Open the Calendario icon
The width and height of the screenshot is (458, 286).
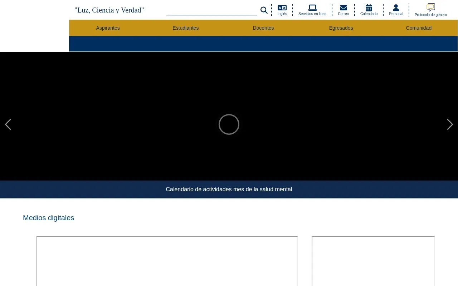point(369,8)
